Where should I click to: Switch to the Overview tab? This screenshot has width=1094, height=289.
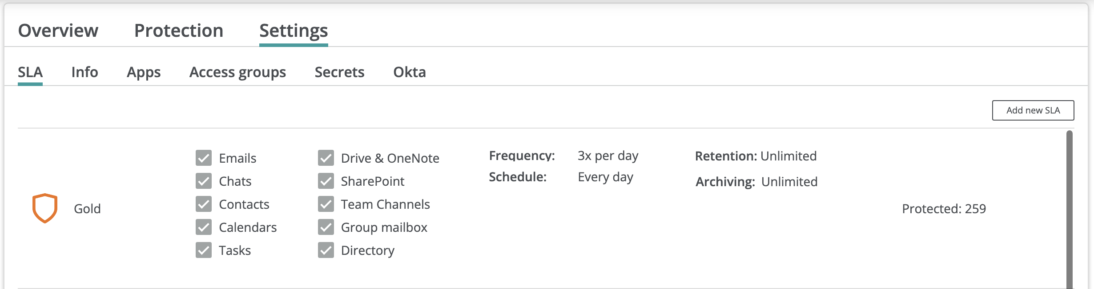pyautogui.click(x=58, y=31)
